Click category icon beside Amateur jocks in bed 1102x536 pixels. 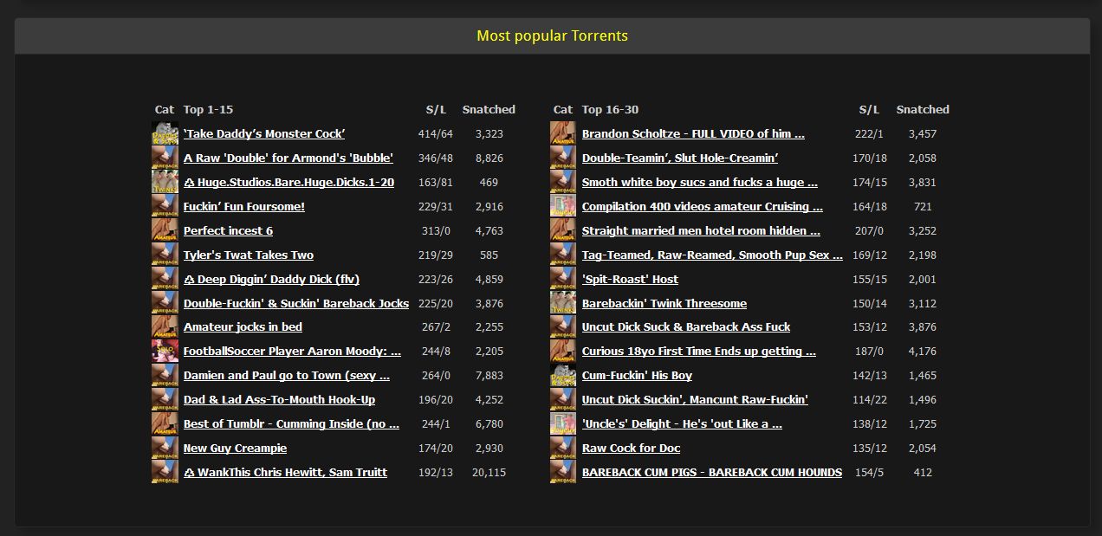(x=165, y=327)
